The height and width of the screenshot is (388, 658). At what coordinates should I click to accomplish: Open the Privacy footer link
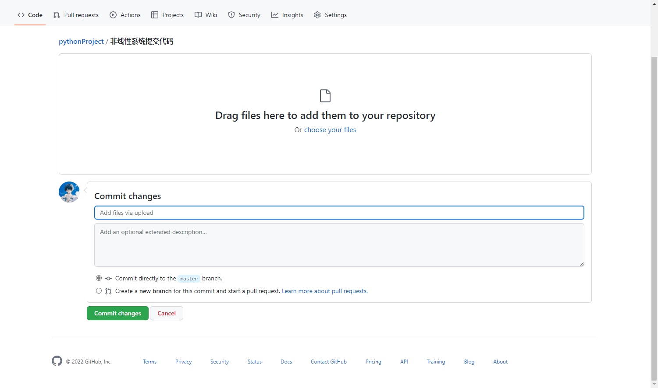[x=183, y=362]
